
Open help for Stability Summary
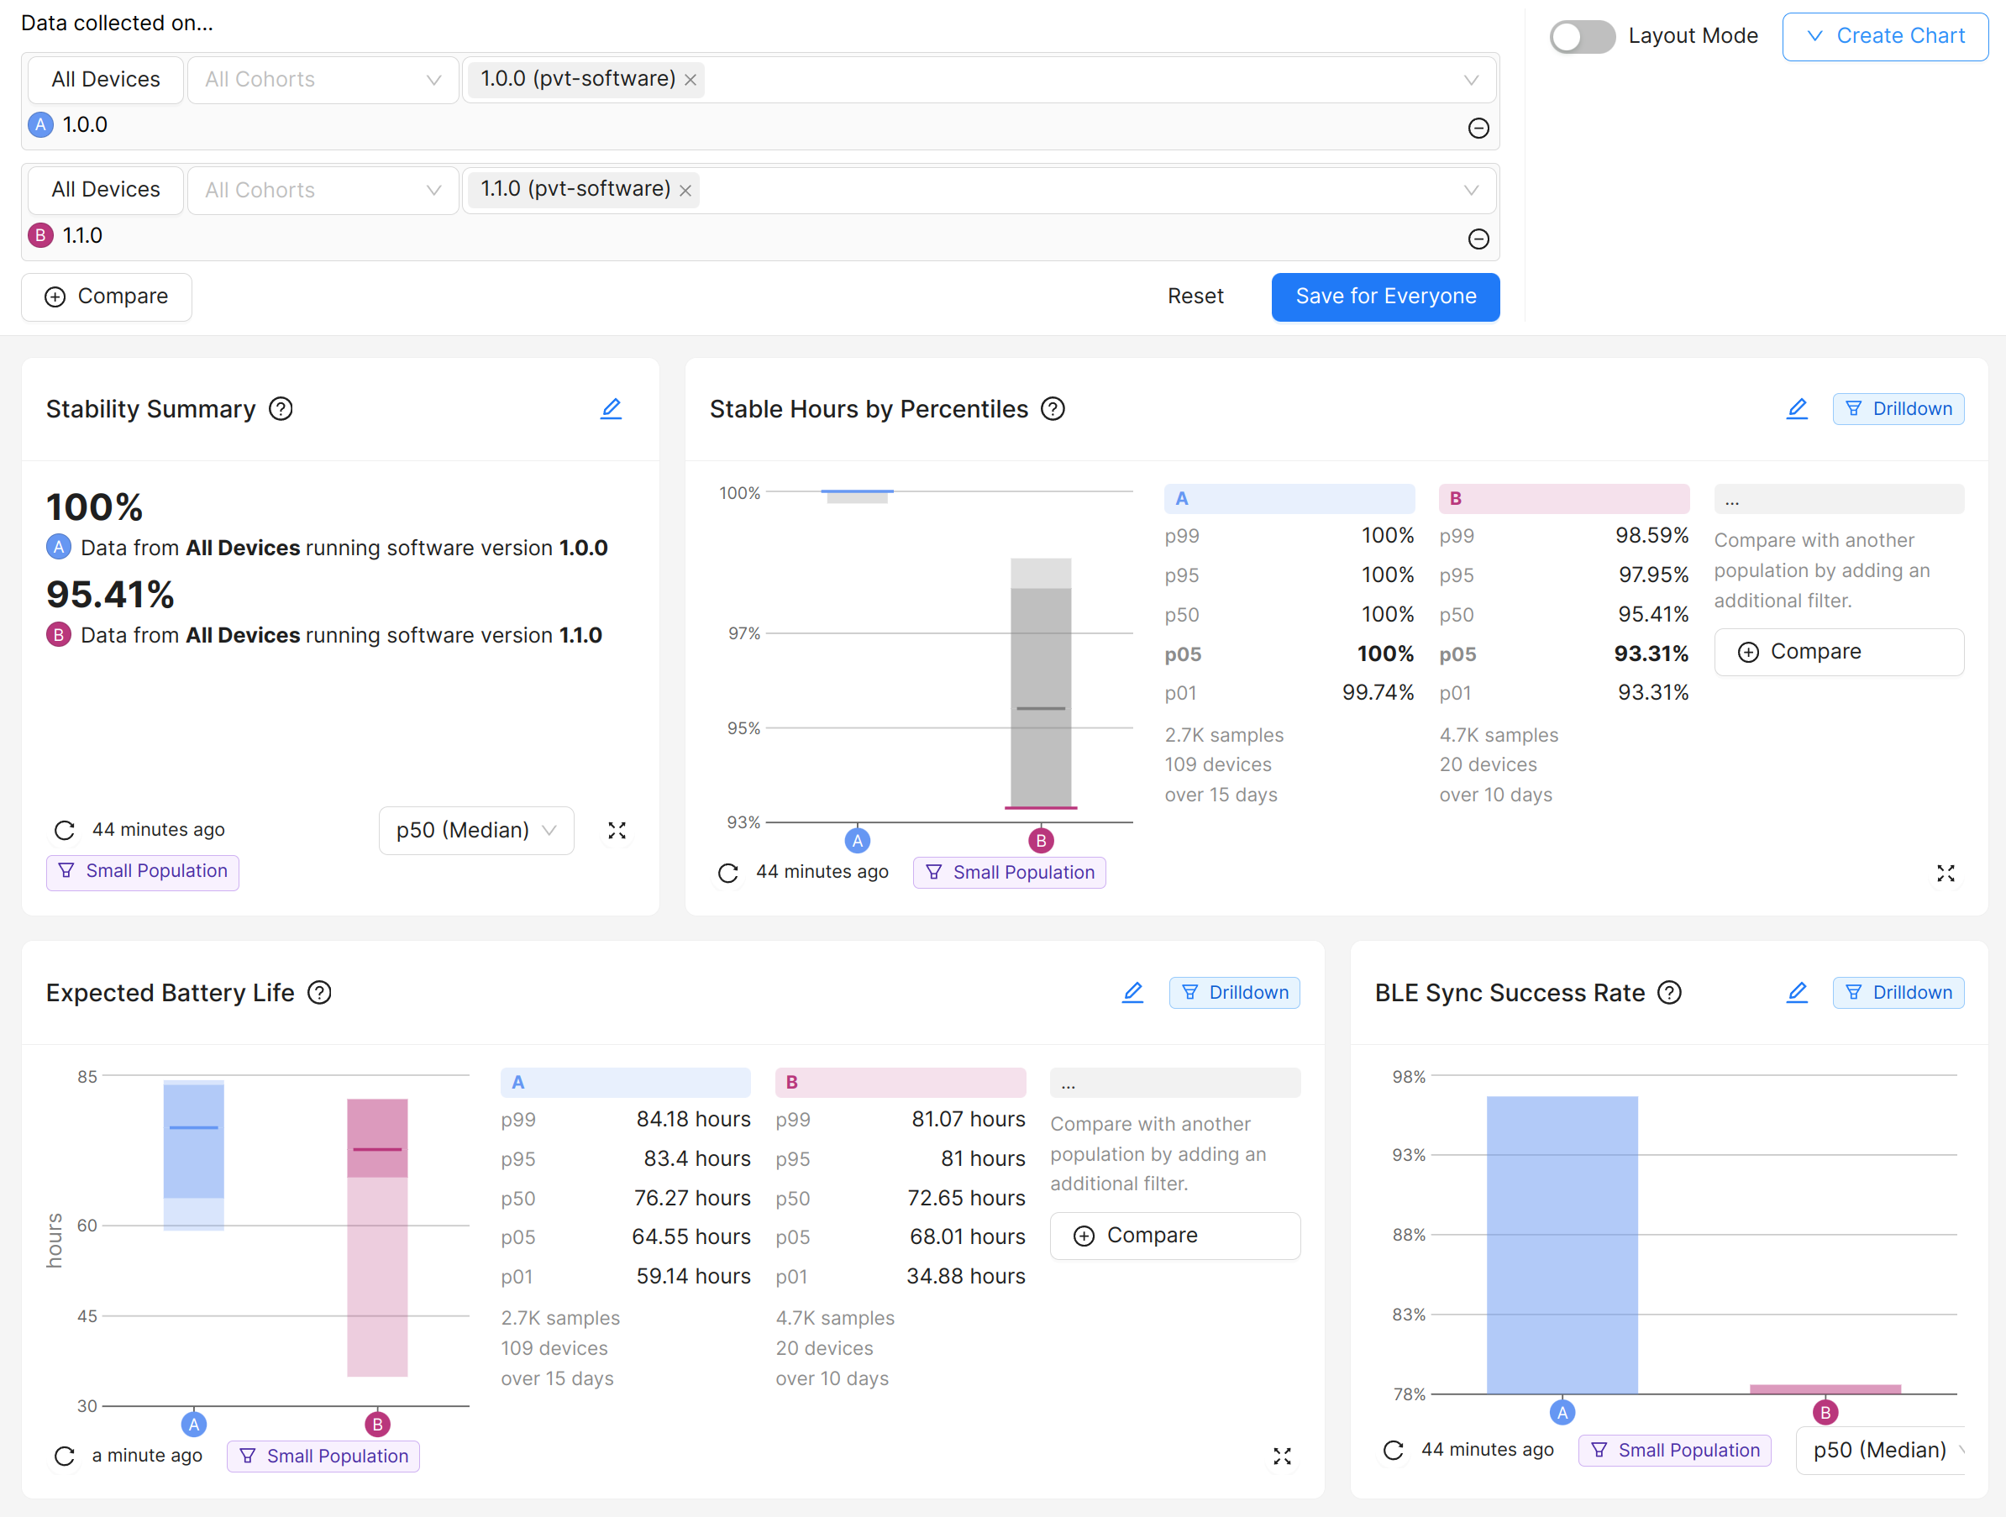click(x=281, y=409)
